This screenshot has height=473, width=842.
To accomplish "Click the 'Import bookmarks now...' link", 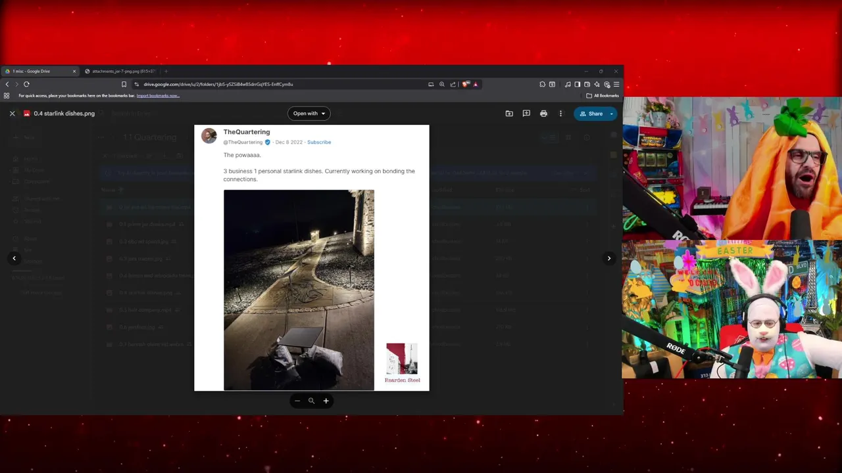I will (x=158, y=96).
